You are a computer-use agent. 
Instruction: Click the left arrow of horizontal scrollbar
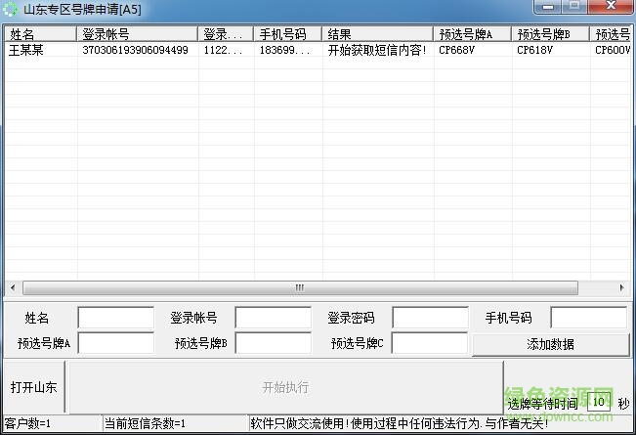coord(13,287)
